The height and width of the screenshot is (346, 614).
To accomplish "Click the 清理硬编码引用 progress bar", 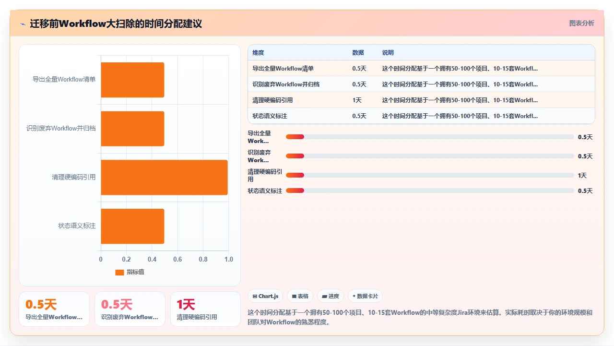I will pyautogui.click(x=430, y=175).
